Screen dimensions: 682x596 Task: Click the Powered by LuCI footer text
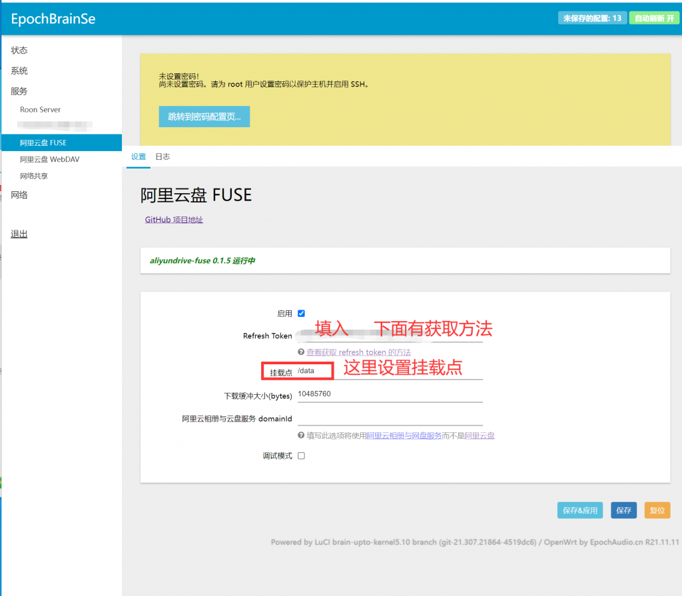pos(474,542)
